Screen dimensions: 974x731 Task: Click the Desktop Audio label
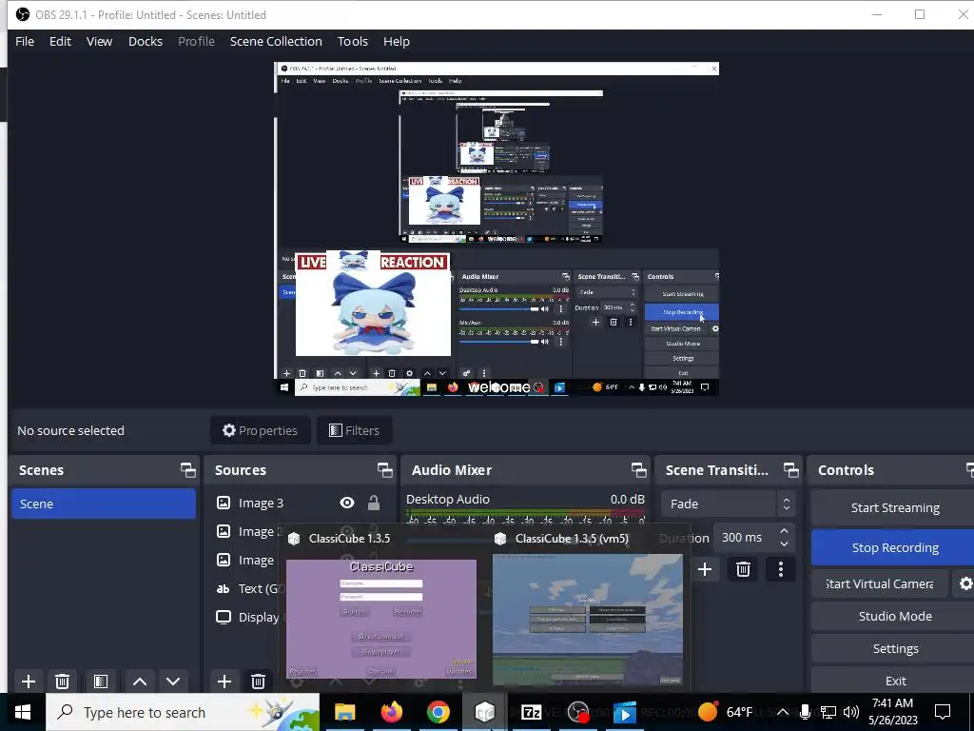(447, 499)
